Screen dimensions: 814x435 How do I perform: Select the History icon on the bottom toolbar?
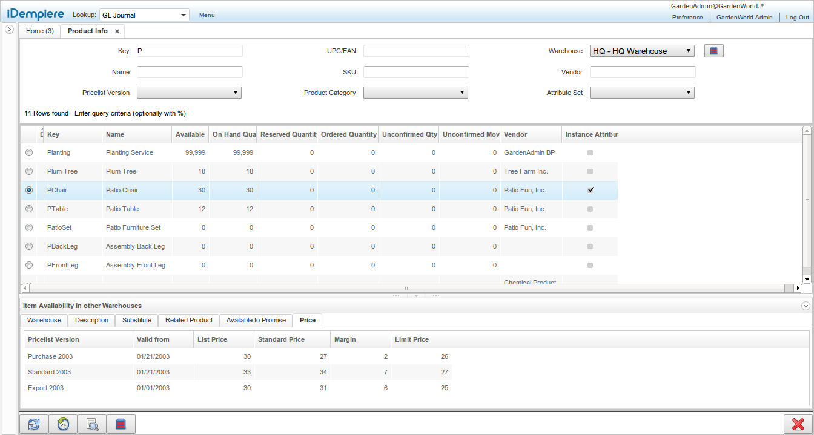click(63, 424)
